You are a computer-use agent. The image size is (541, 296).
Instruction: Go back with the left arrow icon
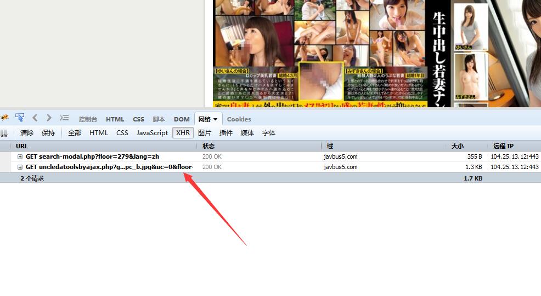35,118
